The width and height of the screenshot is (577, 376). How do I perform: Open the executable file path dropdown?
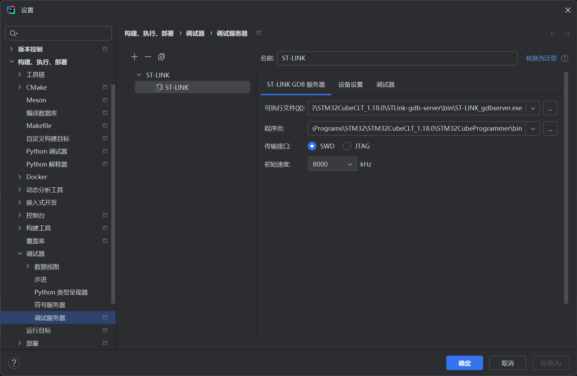(x=533, y=108)
